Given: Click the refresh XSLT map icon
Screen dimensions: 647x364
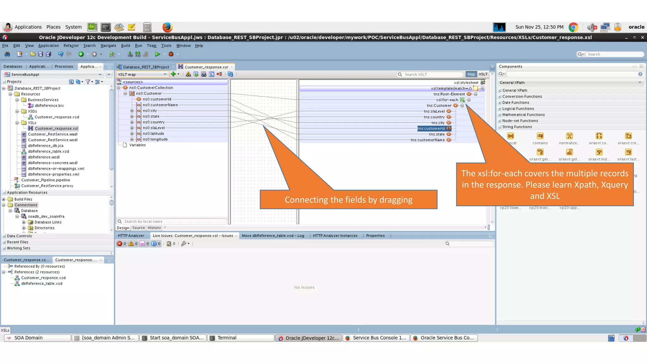Looking at the screenshot, I should (x=230, y=74).
